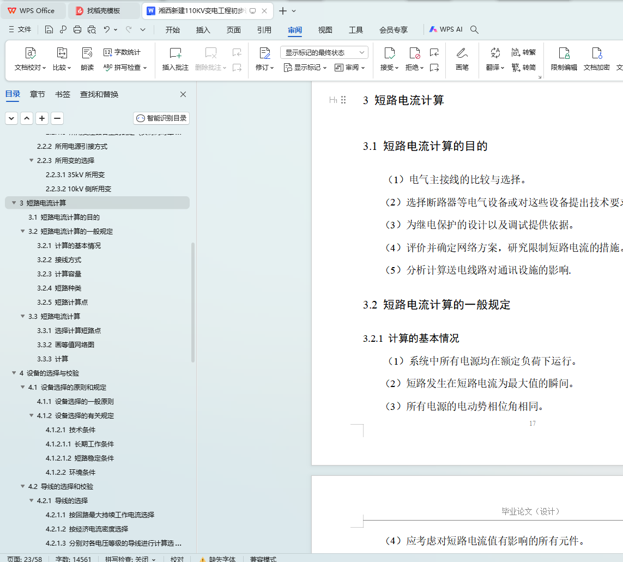Switch to the 引用 ribbon tab
Screen dimensions: 623x562
point(264,30)
